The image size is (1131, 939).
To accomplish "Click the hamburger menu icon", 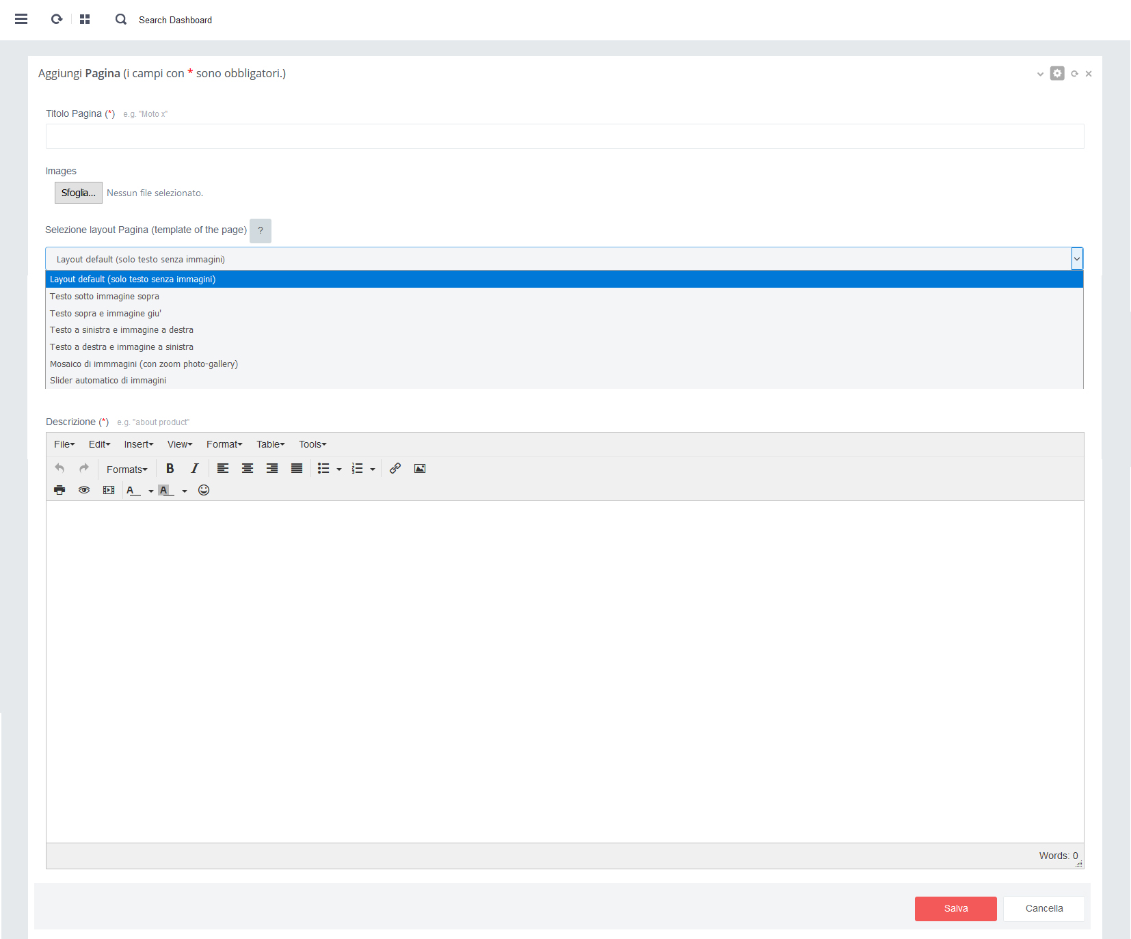I will point(21,19).
